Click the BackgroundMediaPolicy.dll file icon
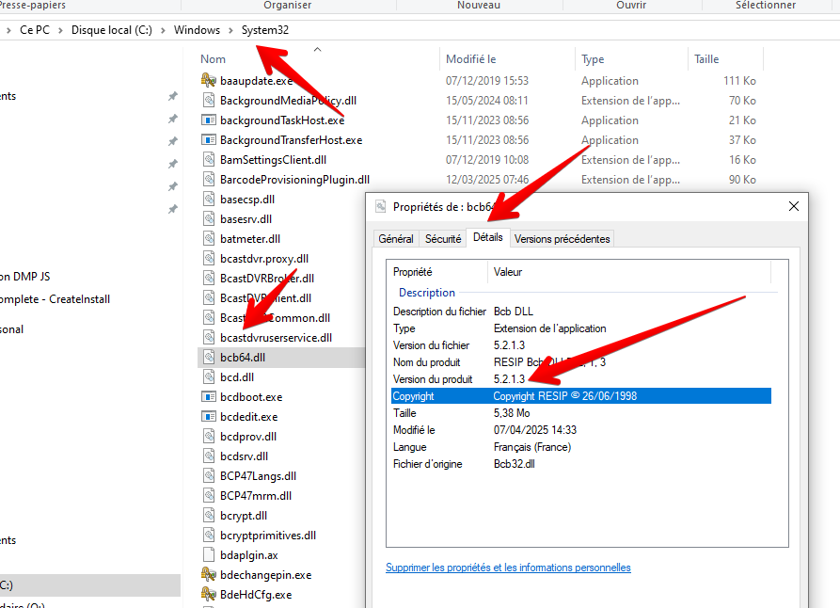840x608 pixels. pos(209,101)
